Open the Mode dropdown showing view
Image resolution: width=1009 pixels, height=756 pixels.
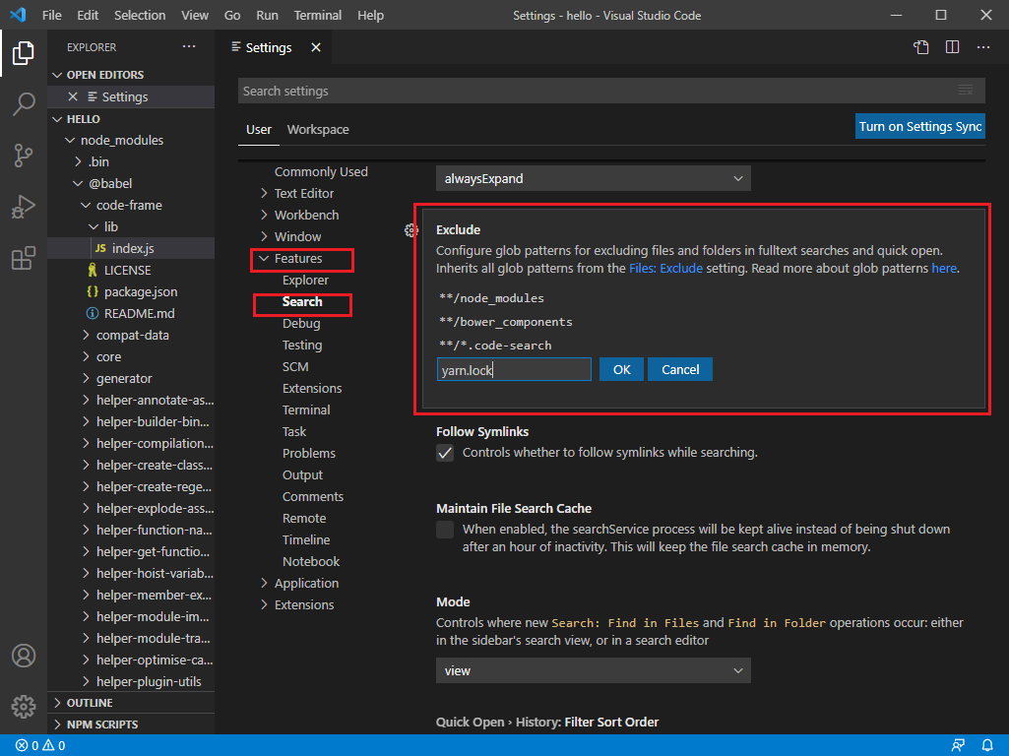594,670
